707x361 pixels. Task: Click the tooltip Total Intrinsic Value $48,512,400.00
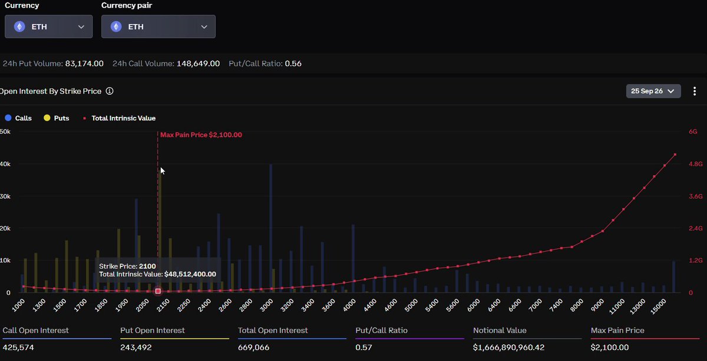pyautogui.click(x=157, y=274)
